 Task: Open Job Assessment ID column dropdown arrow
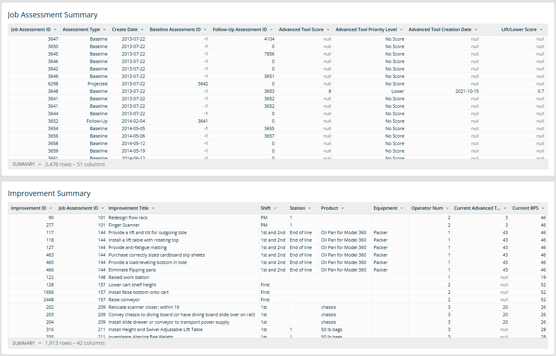pyautogui.click(x=55, y=30)
